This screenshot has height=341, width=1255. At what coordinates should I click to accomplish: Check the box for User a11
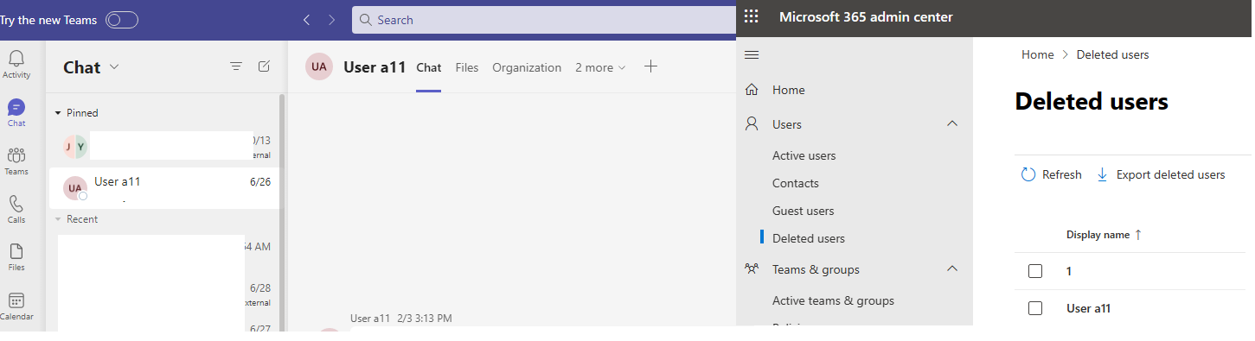[x=1035, y=308]
